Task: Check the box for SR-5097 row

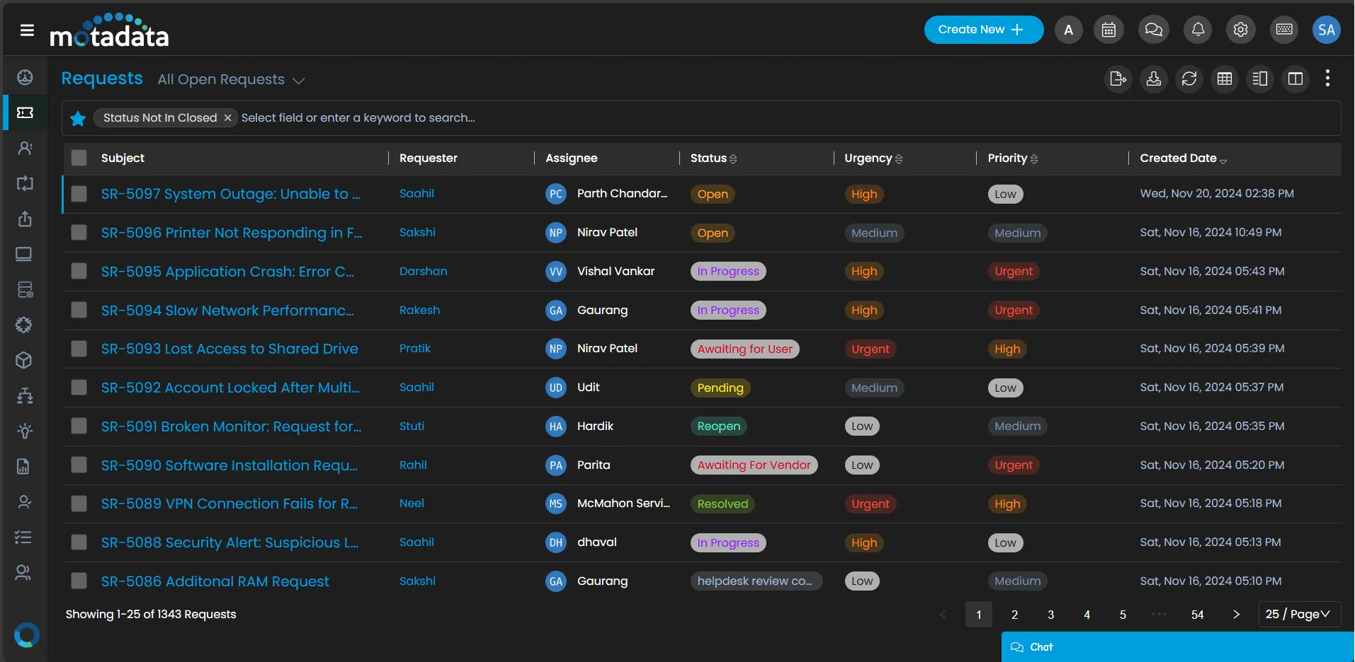Action: (x=79, y=194)
